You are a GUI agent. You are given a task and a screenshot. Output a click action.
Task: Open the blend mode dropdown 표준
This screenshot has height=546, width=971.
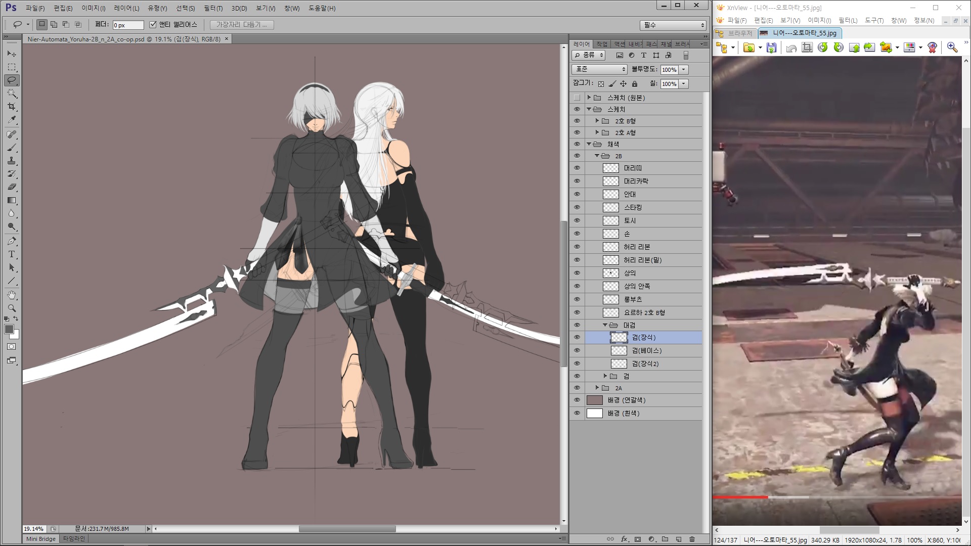coord(599,69)
